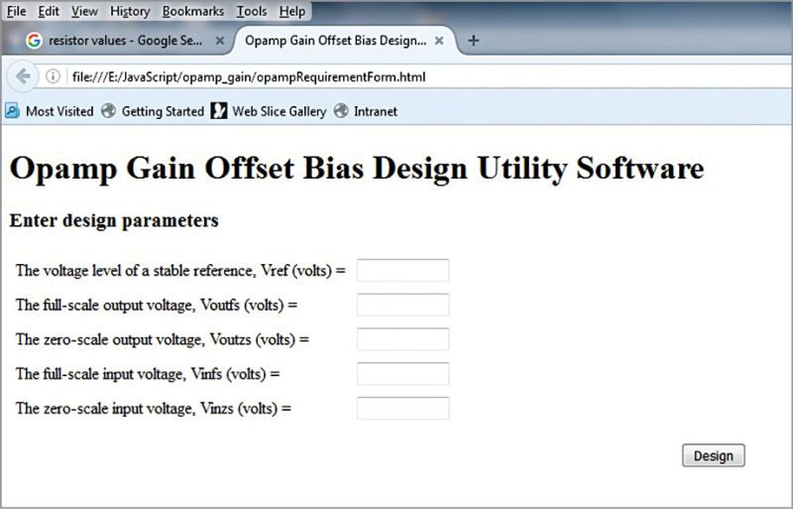This screenshot has height=509, width=793.
Task: Open the View menu
Action: tap(84, 12)
